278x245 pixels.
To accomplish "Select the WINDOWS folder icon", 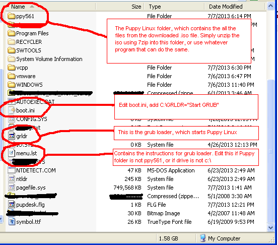I will (12, 85).
